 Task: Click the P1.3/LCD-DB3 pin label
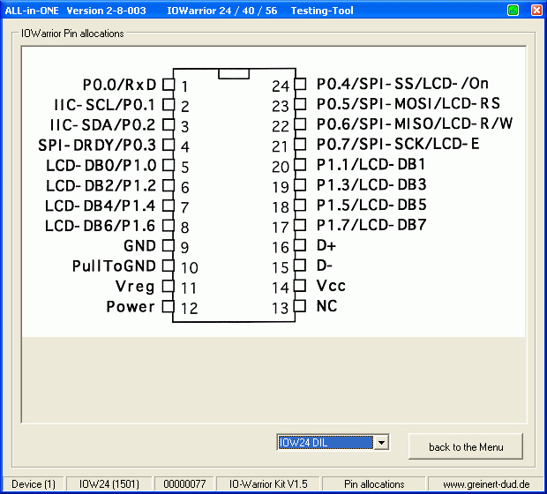[x=371, y=184]
